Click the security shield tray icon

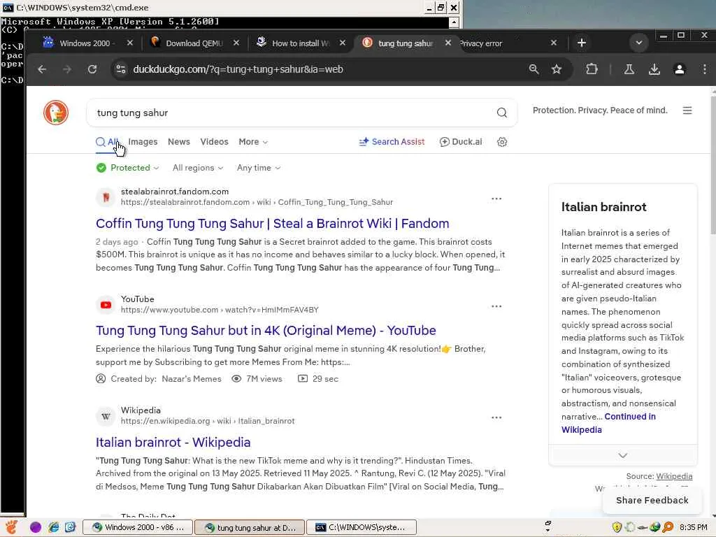617,527
